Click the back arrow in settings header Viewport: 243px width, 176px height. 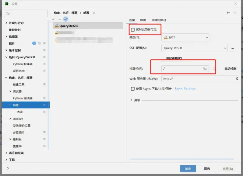(x=228, y=13)
